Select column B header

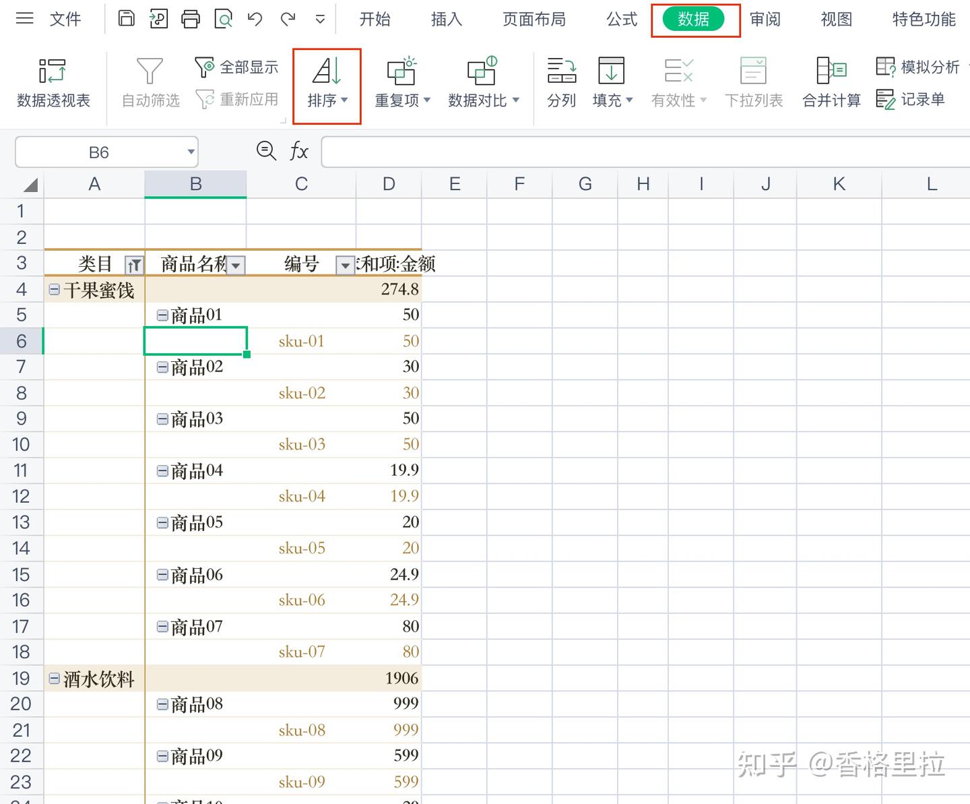click(x=195, y=184)
